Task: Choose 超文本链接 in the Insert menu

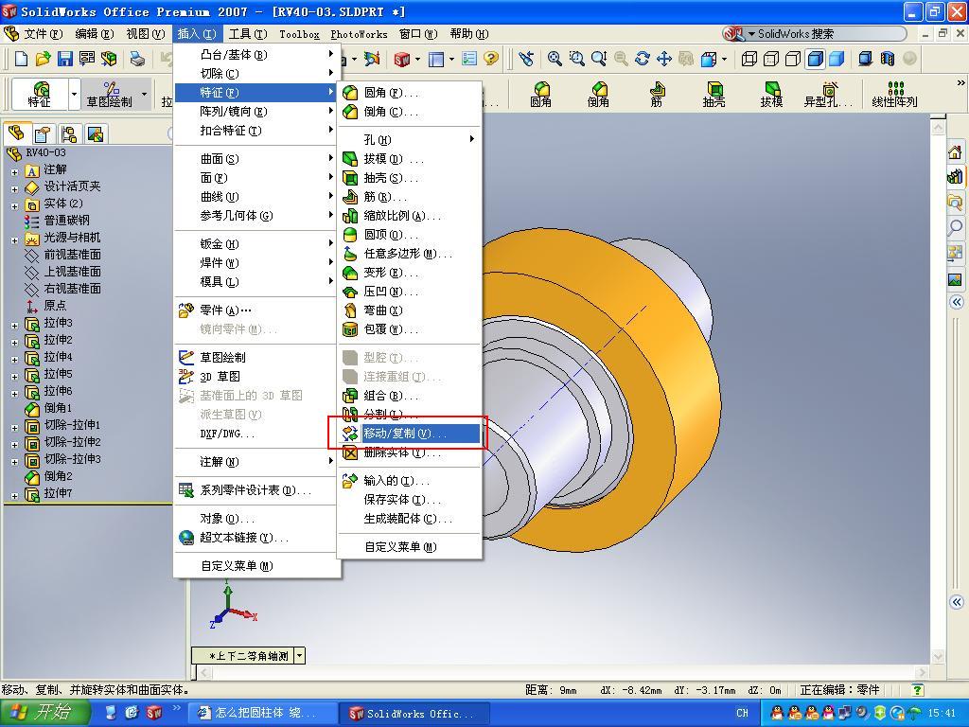Action: tap(257, 538)
